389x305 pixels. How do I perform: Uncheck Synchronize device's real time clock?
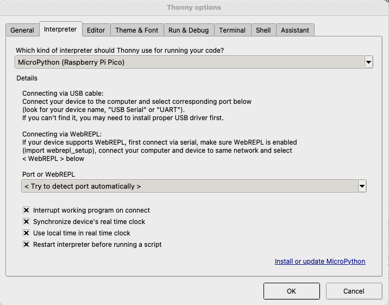point(26,221)
